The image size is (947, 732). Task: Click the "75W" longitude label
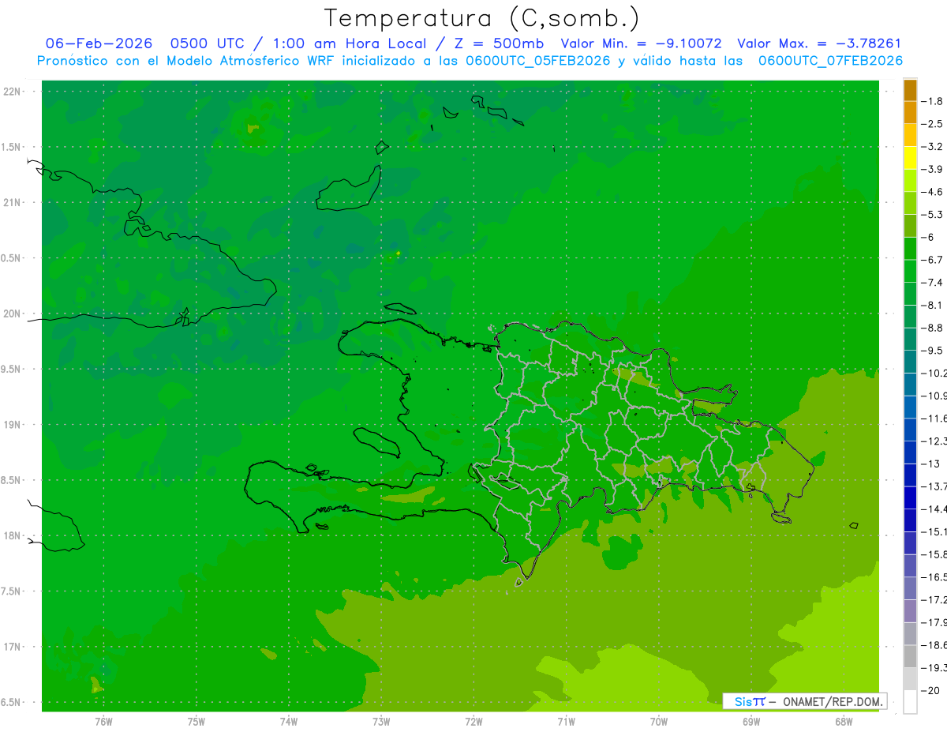197,722
